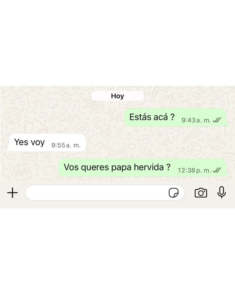Tap the password asterisks doodle on wallpaper
The width and height of the screenshot is (235, 294).
pos(144,139)
